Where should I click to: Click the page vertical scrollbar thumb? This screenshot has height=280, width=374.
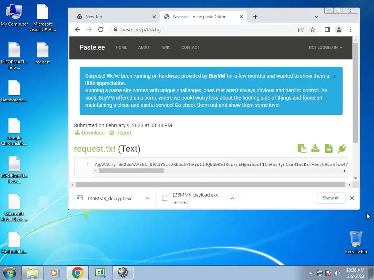[355, 92]
